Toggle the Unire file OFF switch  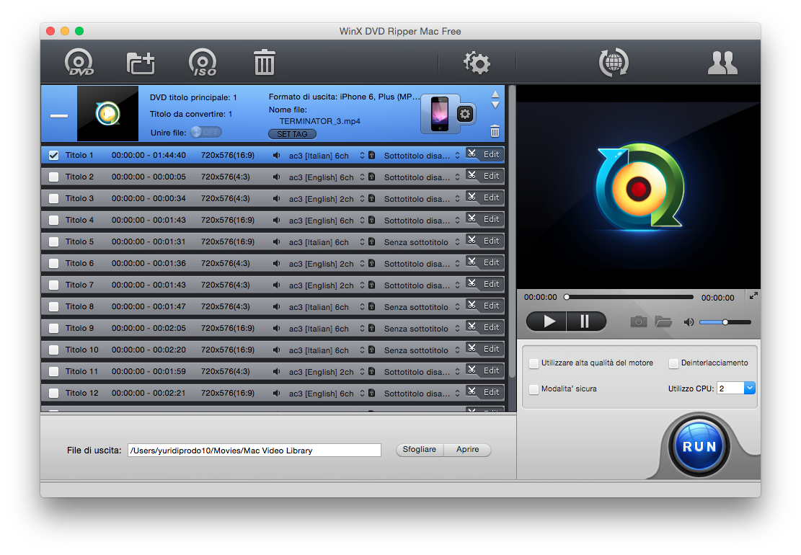pos(206,132)
